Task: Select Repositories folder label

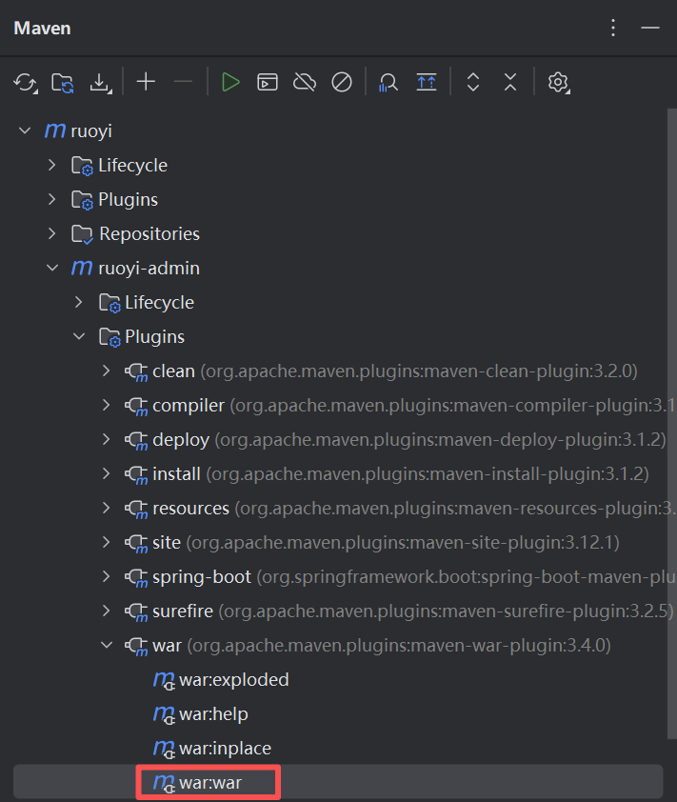Action: (x=149, y=233)
